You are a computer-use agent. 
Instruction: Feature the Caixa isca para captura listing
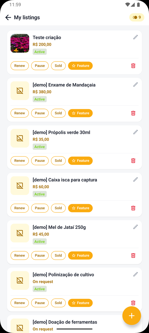coord(80,208)
